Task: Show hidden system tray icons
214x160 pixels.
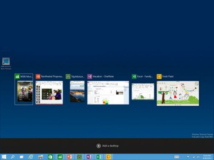Action: (183, 157)
